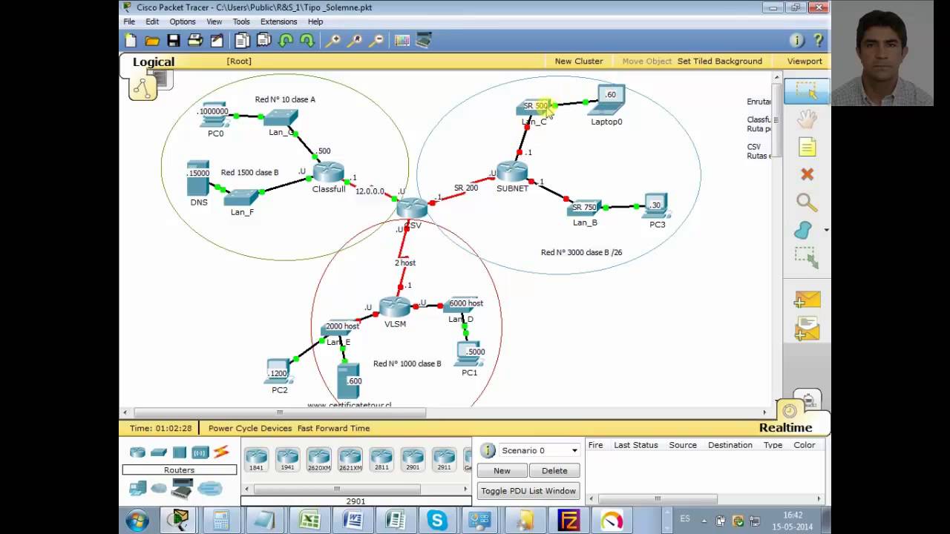This screenshot has height=534, width=950.
Task: Create a new network file
Action: pos(131,41)
